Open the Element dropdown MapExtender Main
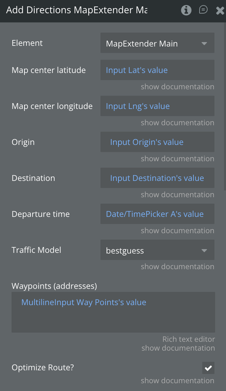The image size is (226, 391). pos(157,43)
